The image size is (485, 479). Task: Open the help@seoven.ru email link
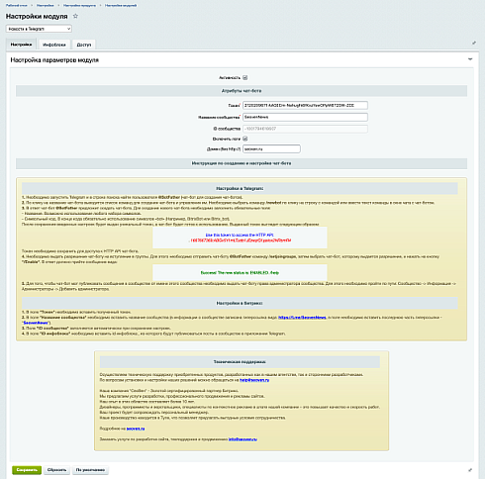coord(254,380)
